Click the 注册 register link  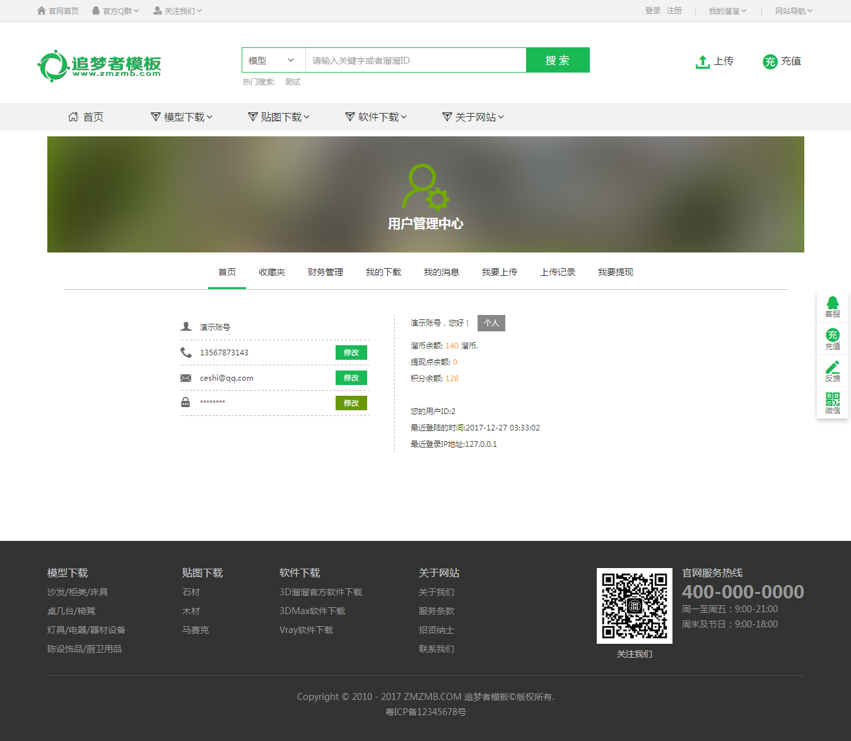[x=674, y=11]
